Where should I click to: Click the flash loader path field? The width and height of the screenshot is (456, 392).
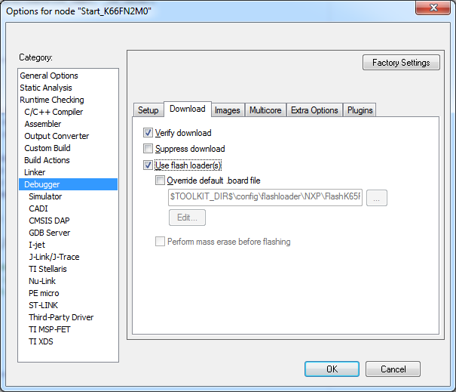point(265,198)
